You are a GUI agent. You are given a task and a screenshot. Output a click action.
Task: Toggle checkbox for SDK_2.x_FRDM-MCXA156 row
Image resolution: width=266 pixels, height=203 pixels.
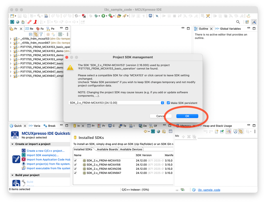[x=75, y=165]
